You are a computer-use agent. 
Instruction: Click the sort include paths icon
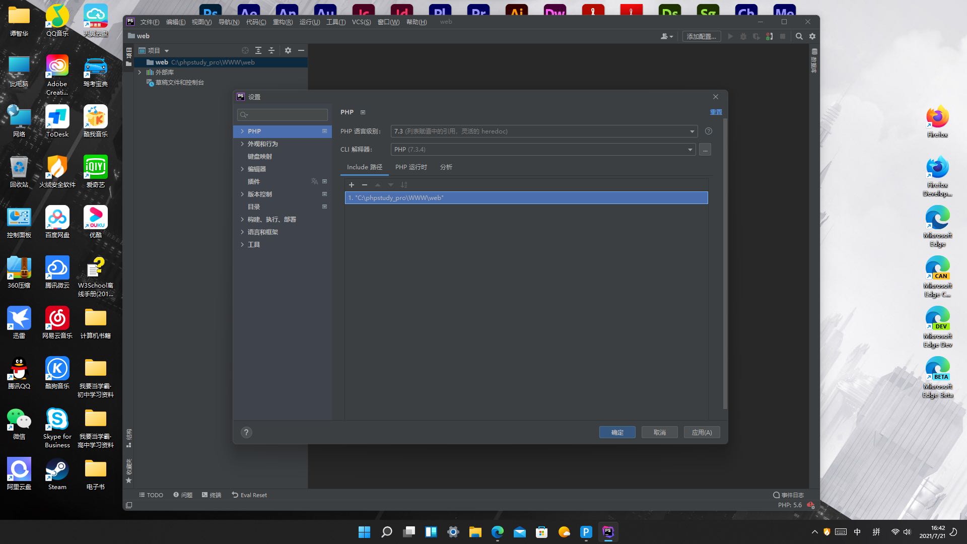pos(404,185)
